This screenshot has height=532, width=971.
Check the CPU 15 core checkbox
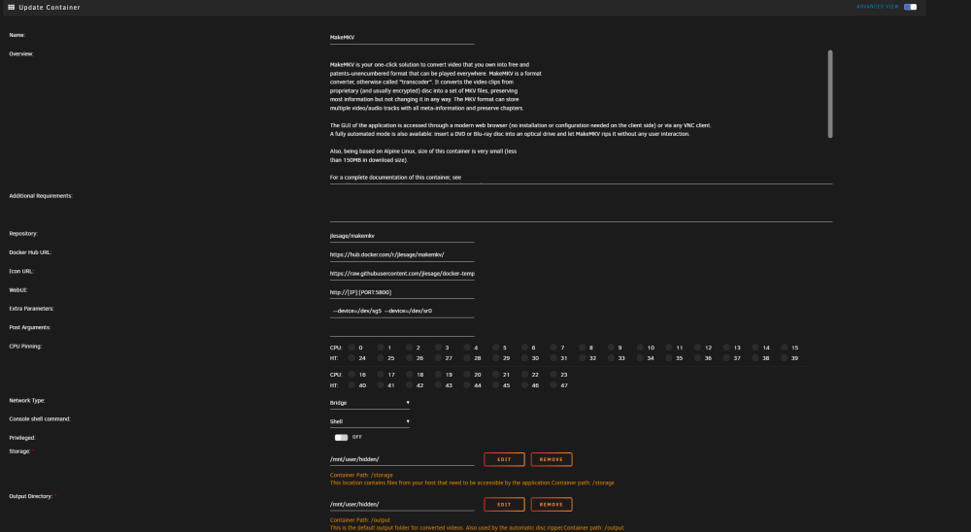(x=784, y=348)
